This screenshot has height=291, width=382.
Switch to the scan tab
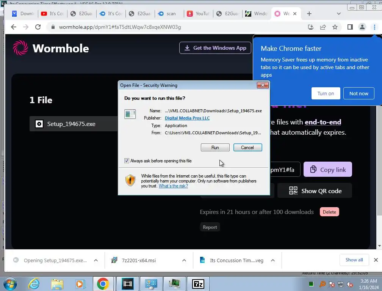click(169, 14)
